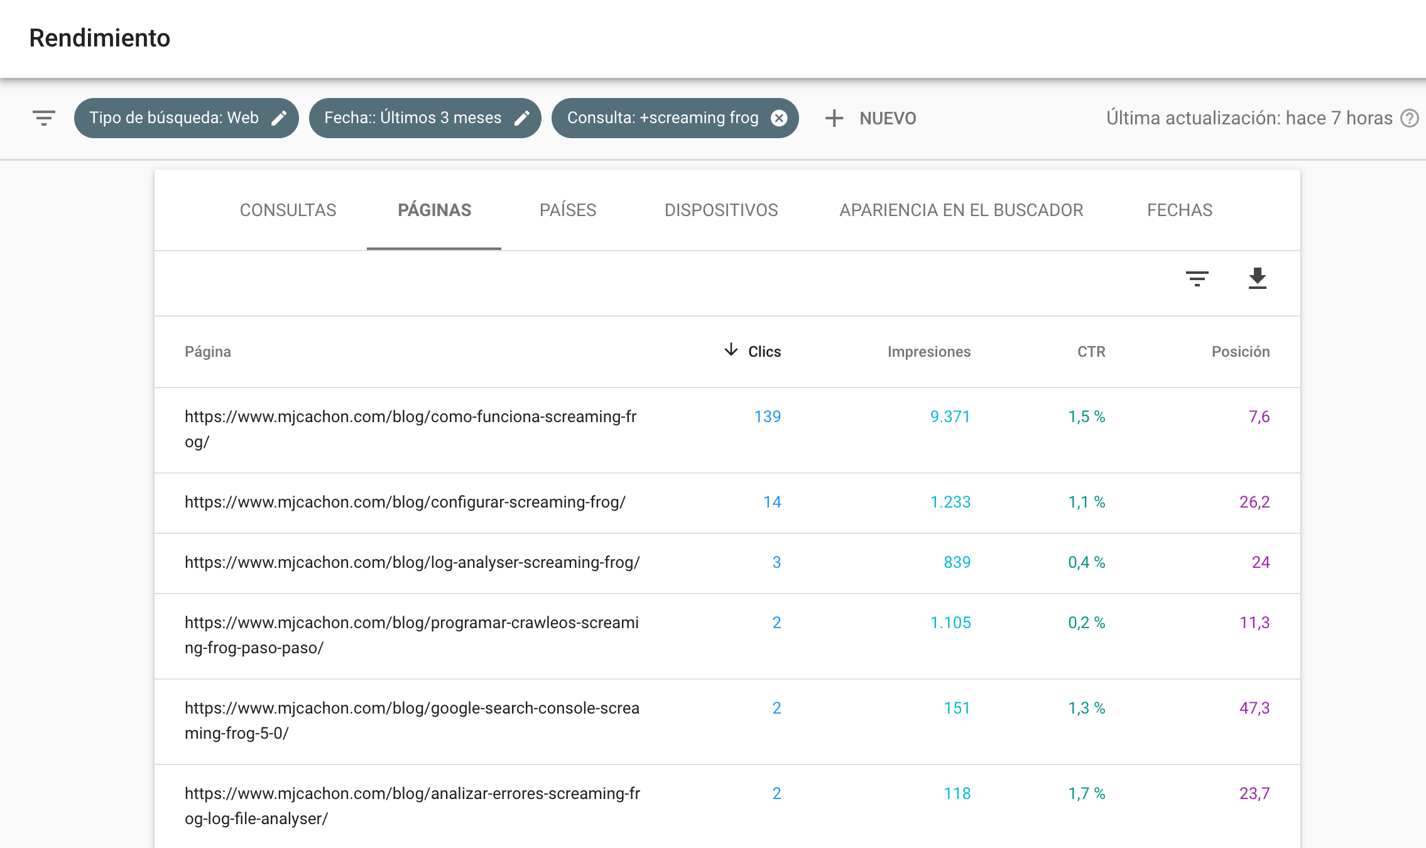Image resolution: width=1426 pixels, height=848 pixels.
Task: Edit the Tipo de búsqueda: Web filter
Action: 279,118
